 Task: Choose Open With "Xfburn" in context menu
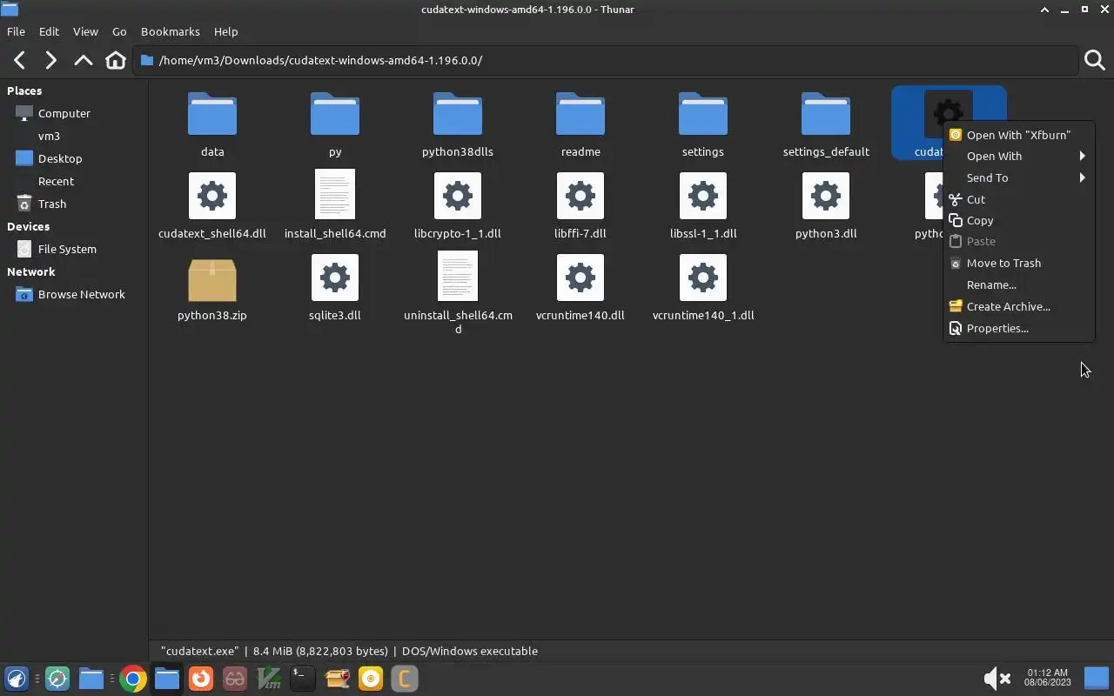click(x=1018, y=135)
